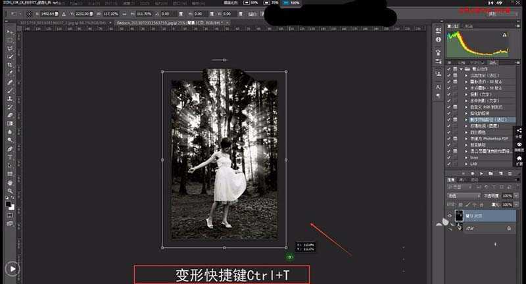Collapse the default actions folder

click(463, 69)
